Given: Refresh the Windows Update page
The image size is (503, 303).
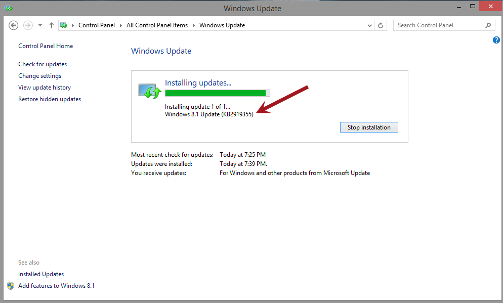Looking at the screenshot, I should point(381,25).
